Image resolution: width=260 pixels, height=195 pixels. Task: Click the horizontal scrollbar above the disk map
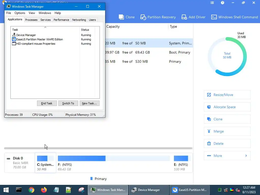coord(98,148)
